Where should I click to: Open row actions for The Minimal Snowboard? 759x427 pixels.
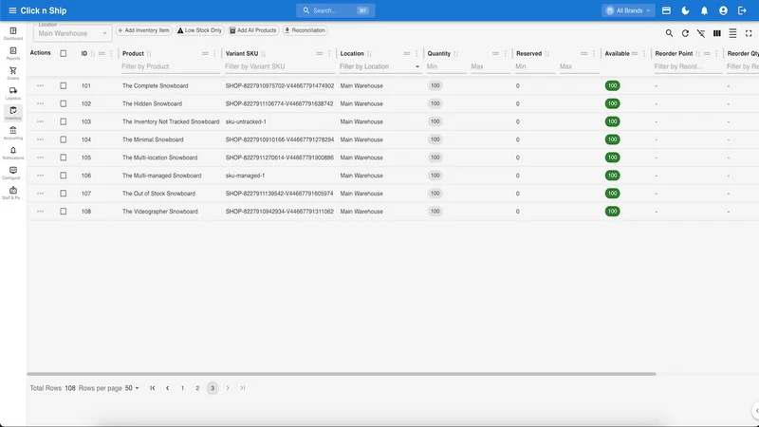(x=40, y=139)
